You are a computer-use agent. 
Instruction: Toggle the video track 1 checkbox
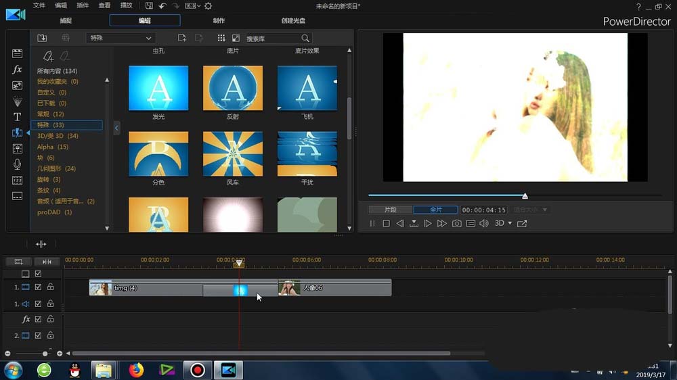coord(38,287)
